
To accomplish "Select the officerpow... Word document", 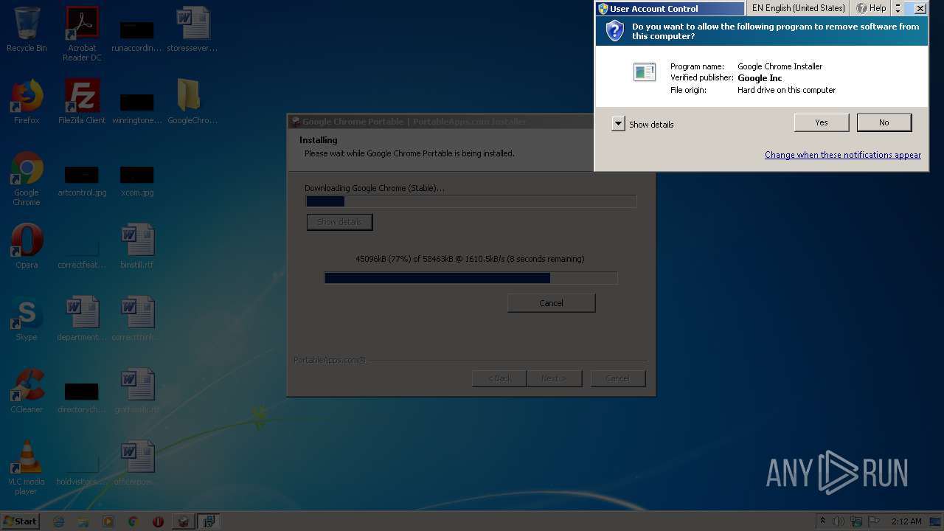I will pyautogui.click(x=137, y=463).
